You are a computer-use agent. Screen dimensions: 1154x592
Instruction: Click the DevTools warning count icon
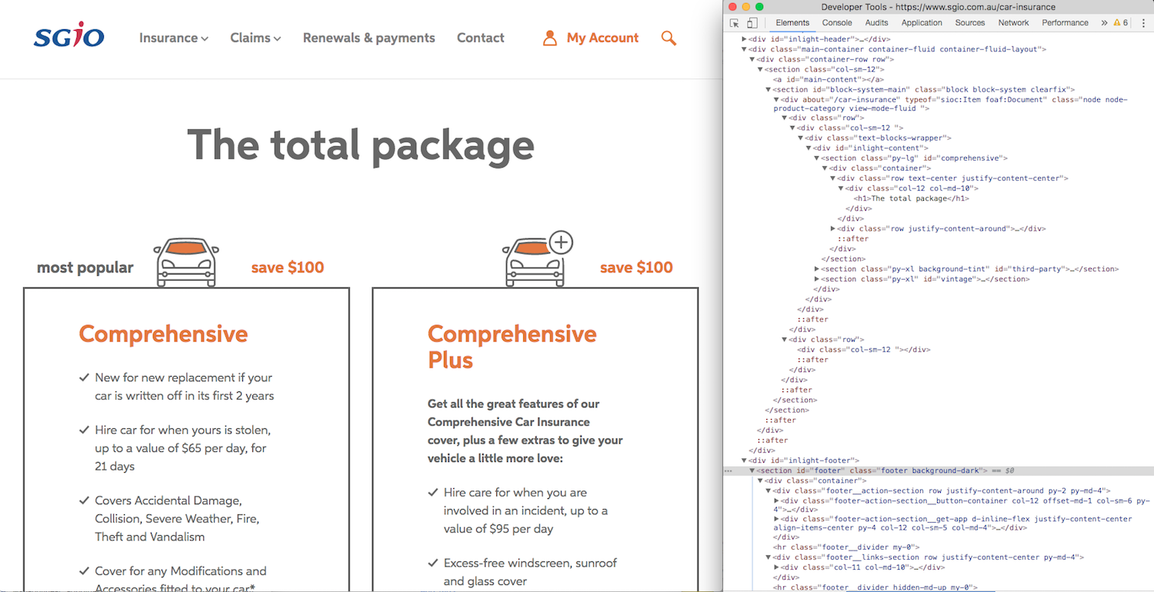1121,23
